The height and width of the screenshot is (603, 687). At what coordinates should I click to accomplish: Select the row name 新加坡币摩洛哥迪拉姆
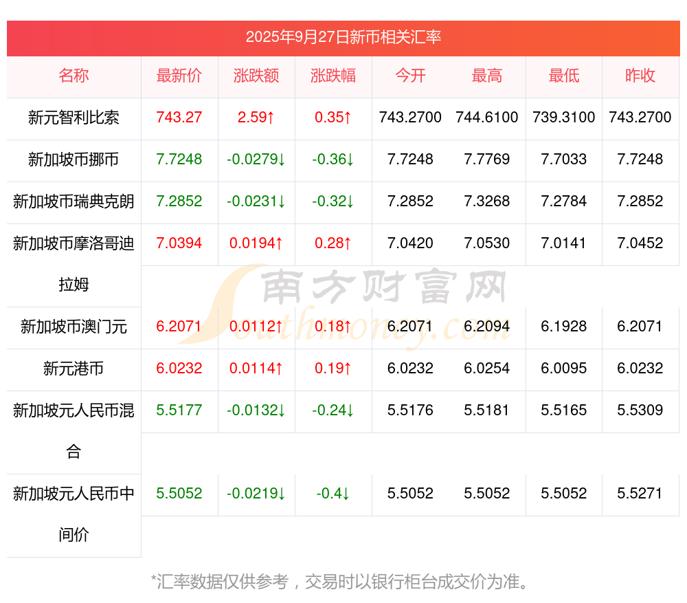(x=74, y=263)
